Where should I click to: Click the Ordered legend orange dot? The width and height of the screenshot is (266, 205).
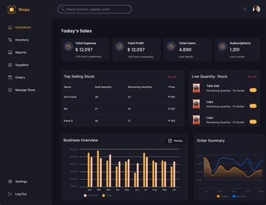[218, 196]
